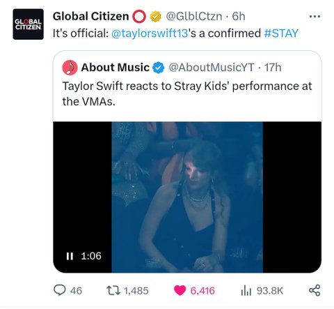Click the About Music round avatar
This screenshot has width=334, height=309.
click(70, 68)
